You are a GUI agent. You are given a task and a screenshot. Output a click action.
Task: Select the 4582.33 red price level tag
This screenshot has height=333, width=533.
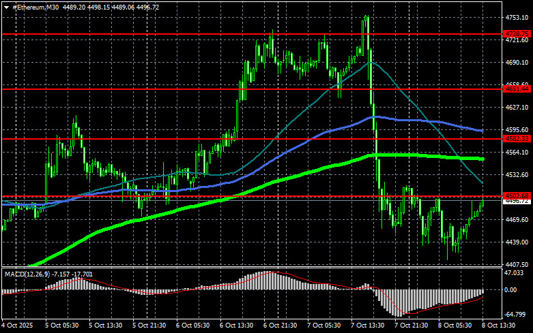point(517,138)
